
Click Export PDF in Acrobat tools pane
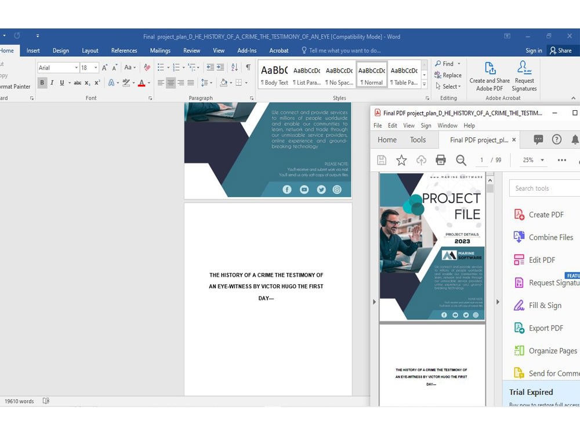pos(538,328)
